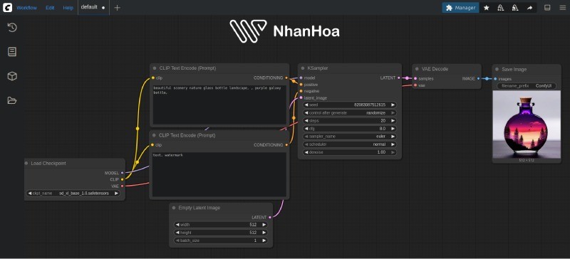Select next checkpoint with ckpt_name right arrow
This screenshot has height=259, width=570.
pos(116,194)
